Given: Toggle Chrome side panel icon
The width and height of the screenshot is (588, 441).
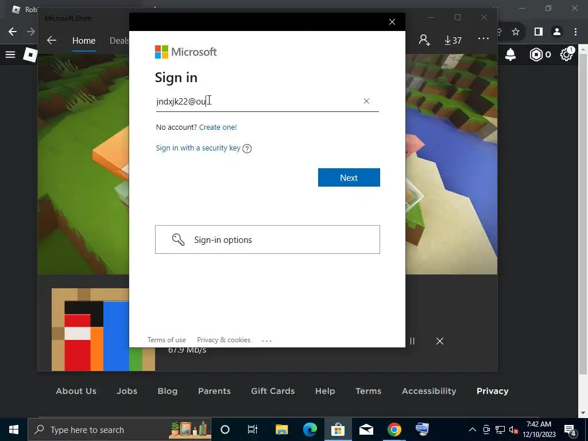Looking at the screenshot, I should (539, 32).
